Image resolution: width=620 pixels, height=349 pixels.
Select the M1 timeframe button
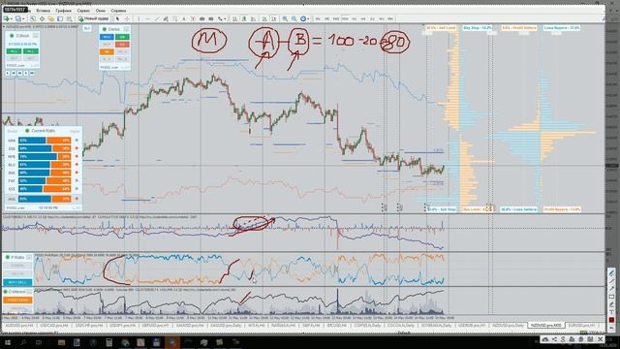point(318,18)
